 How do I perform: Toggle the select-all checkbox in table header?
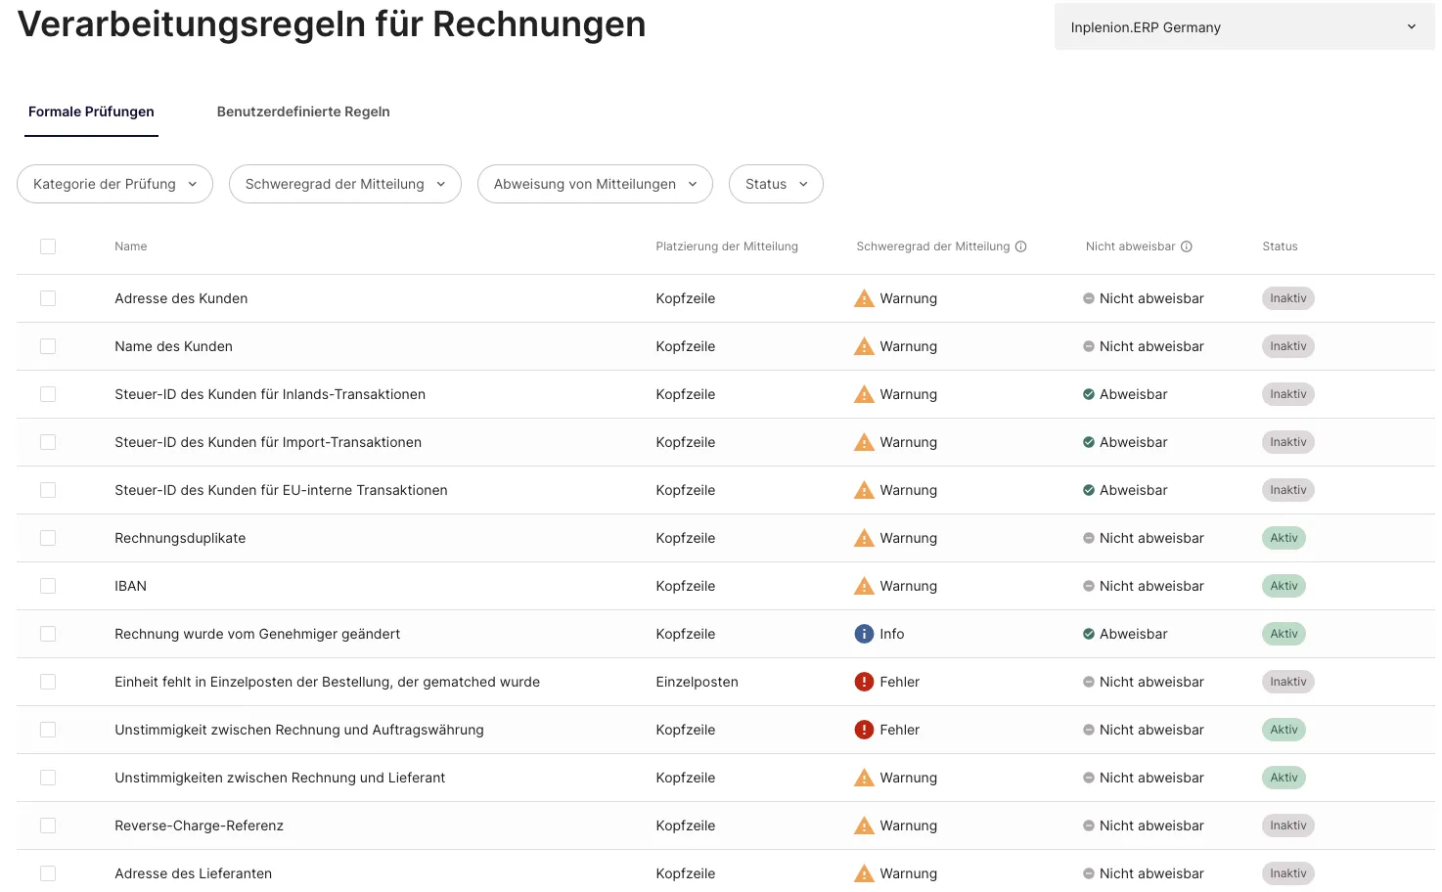tap(48, 246)
